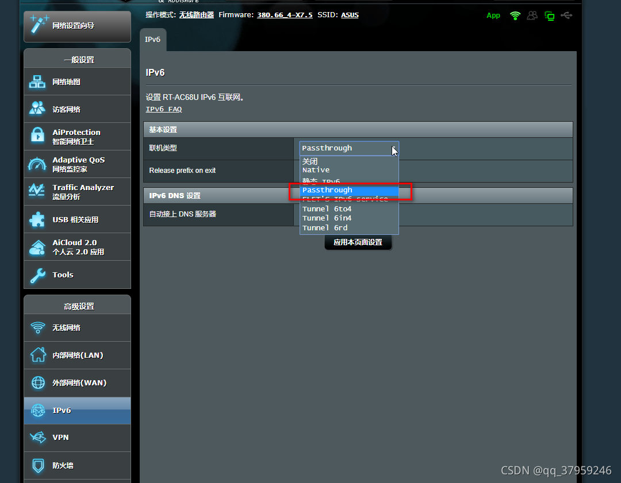Open the 无线路由器 operation mode link
621x483 pixels.
[197, 15]
